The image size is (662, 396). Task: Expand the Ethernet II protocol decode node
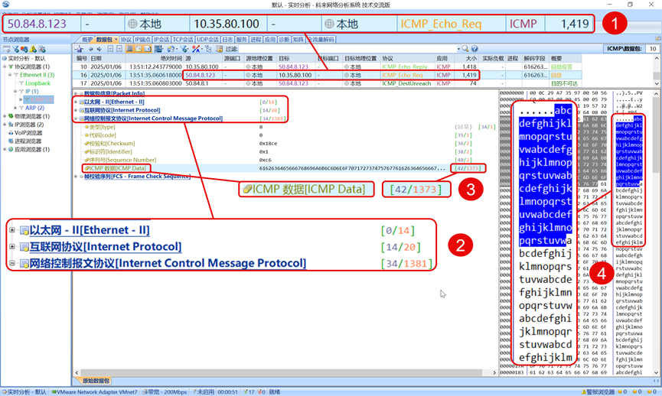tap(77, 102)
